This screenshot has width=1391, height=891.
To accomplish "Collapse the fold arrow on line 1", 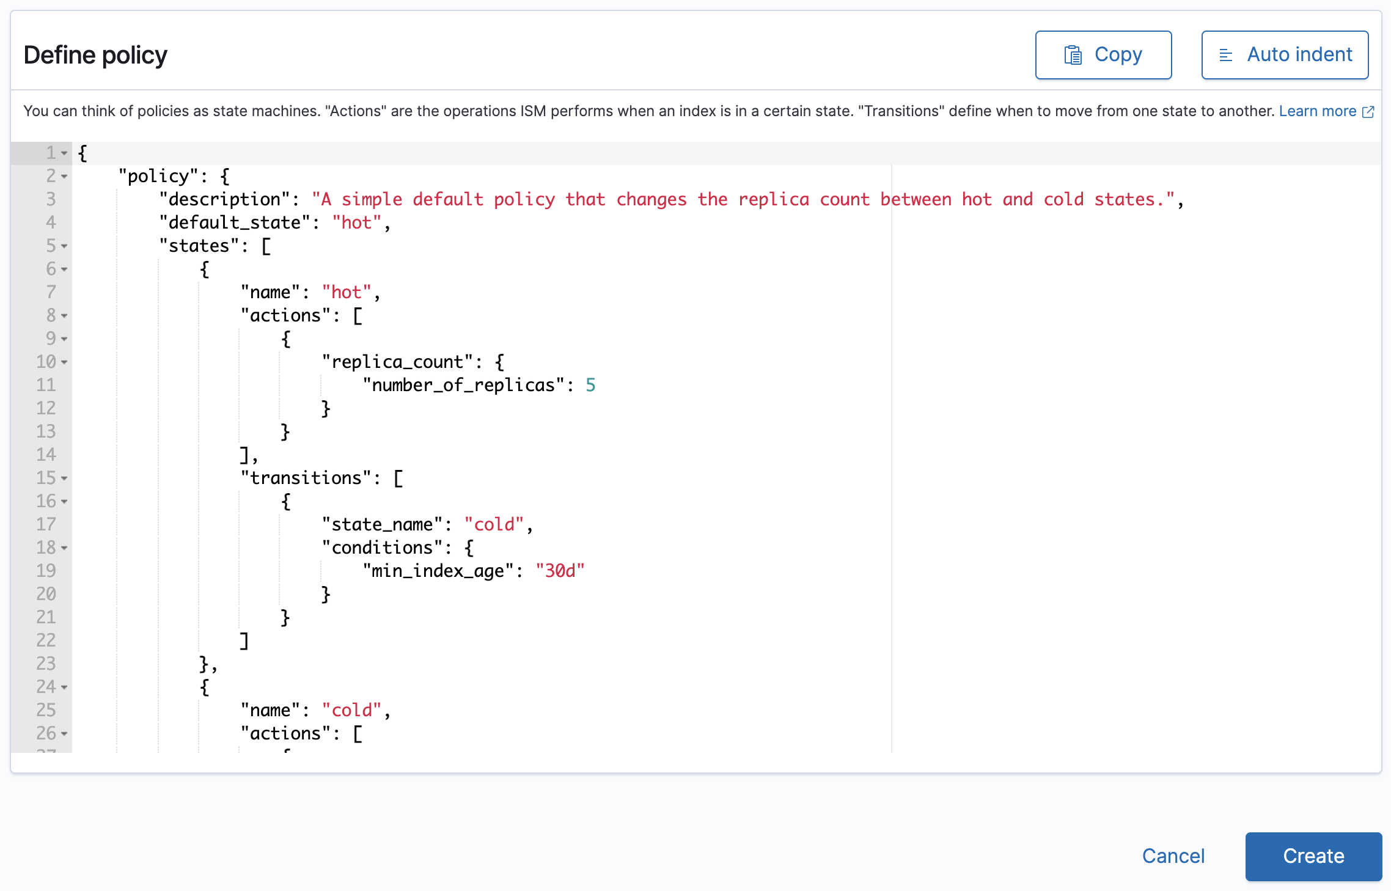I will (x=64, y=153).
